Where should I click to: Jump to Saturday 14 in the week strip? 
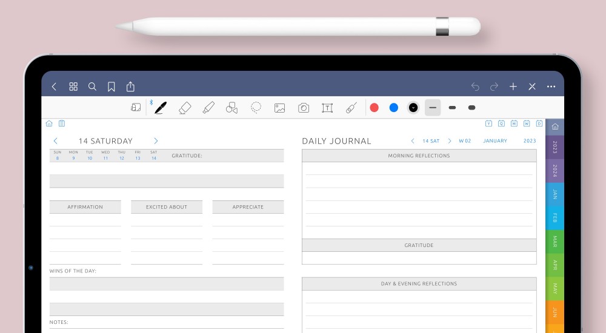tap(154, 155)
